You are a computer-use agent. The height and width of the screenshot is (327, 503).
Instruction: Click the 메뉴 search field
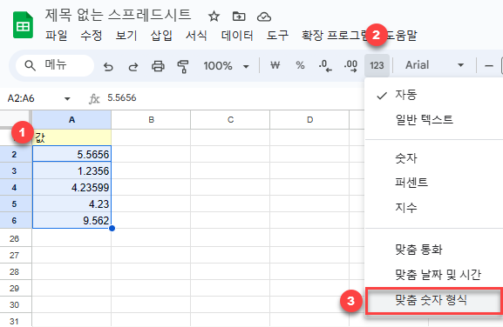[x=55, y=65]
